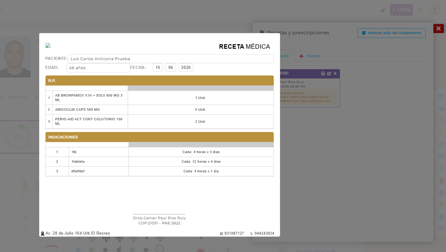The image size is (446, 252).
Task: Click the 9% progress circle
Action: [18, 137]
